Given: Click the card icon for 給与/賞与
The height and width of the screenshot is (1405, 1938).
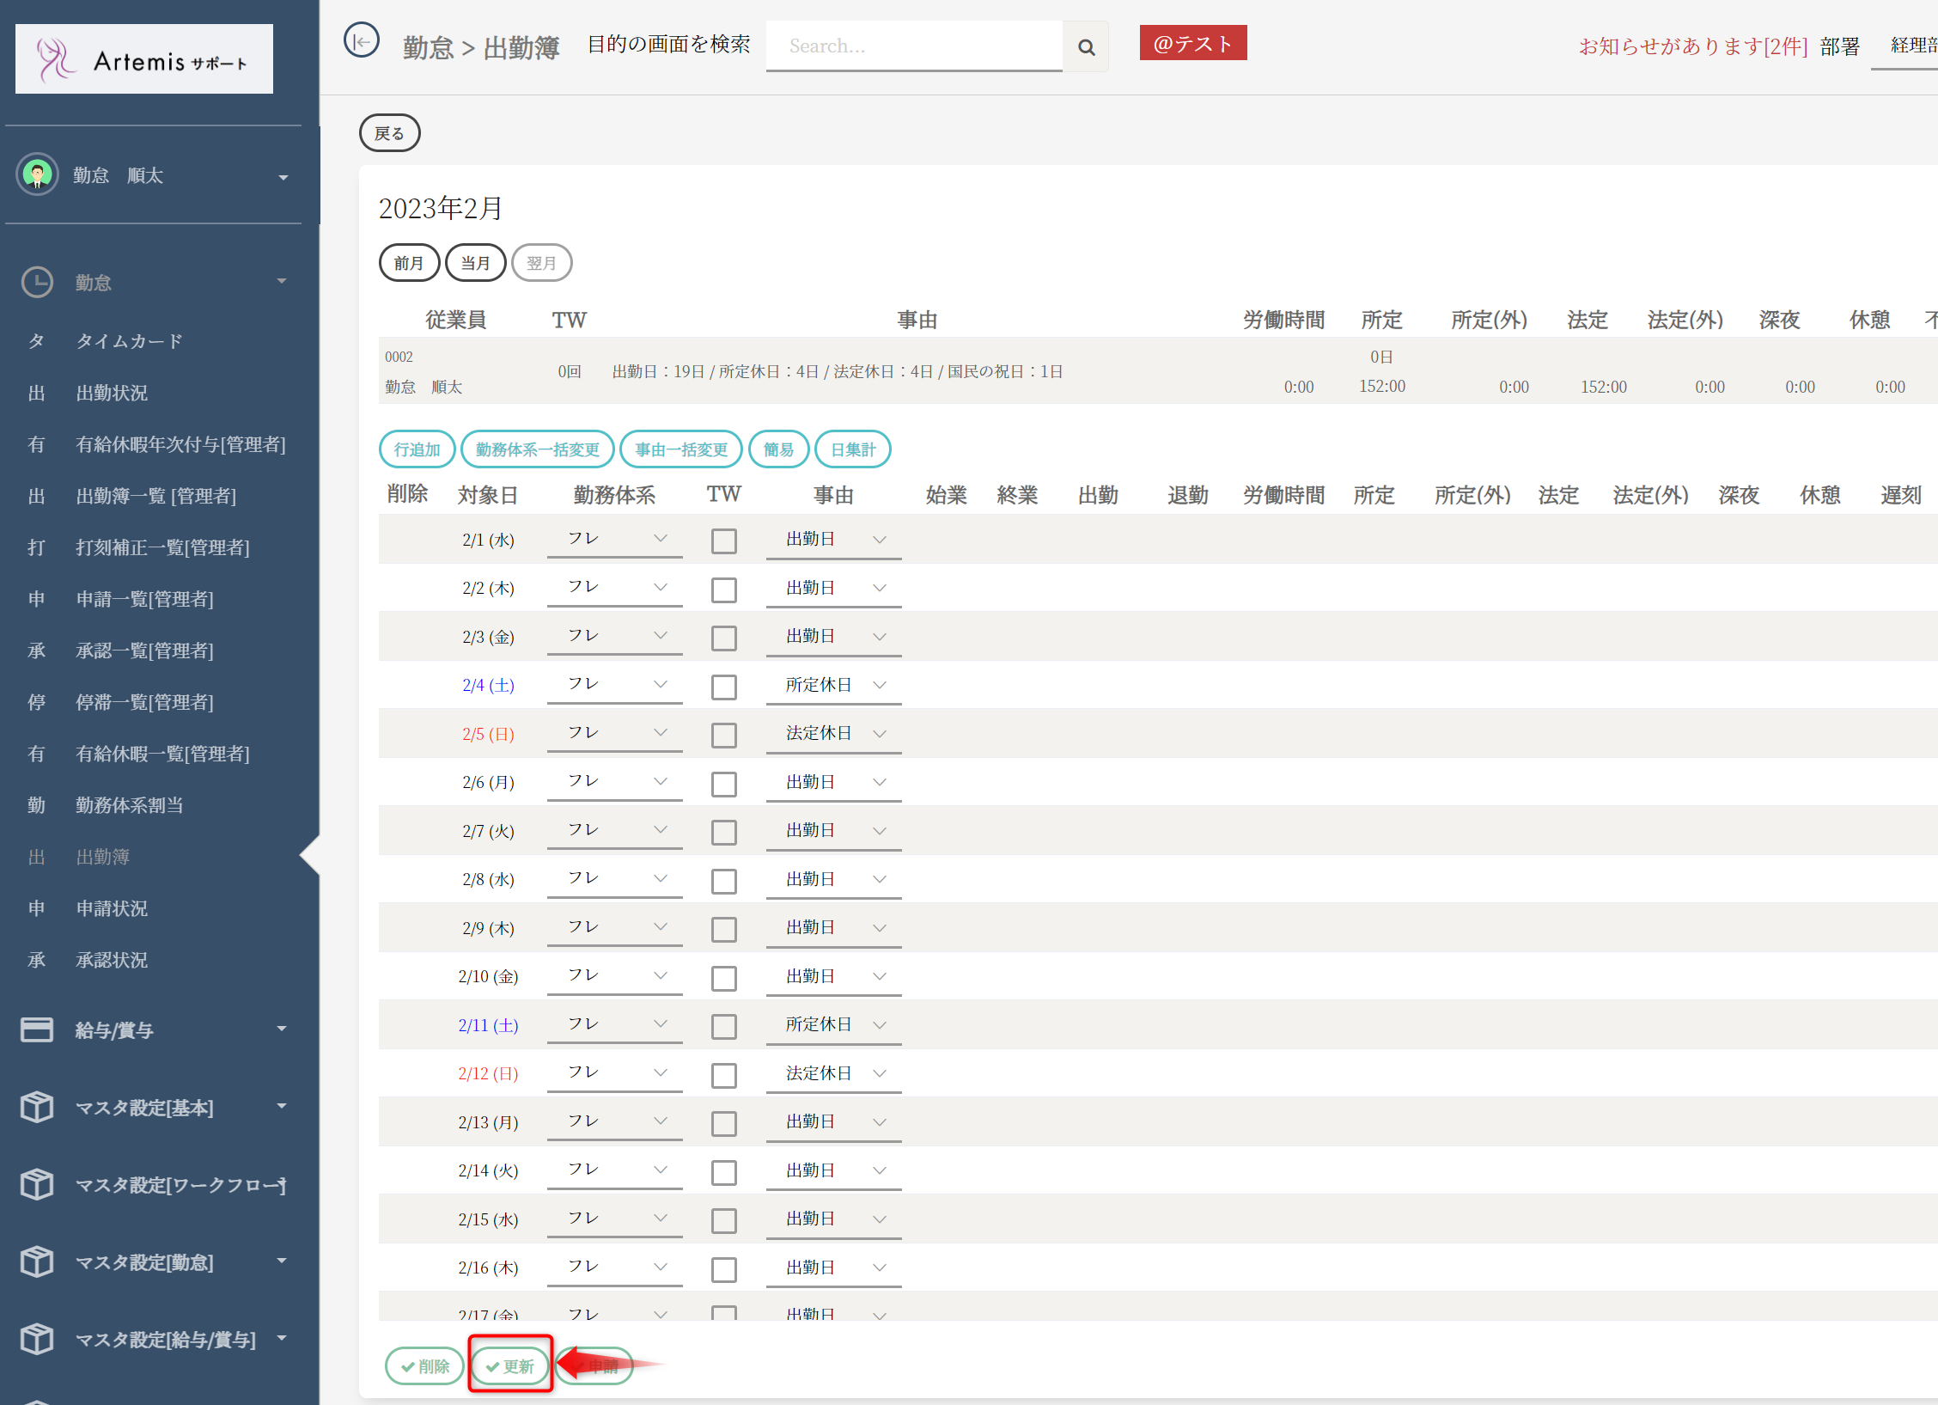Looking at the screenshot, I should (37, 1029).
